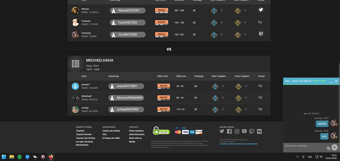
Task: Click the PayPal payment methods badge
Action: (188, 131)
